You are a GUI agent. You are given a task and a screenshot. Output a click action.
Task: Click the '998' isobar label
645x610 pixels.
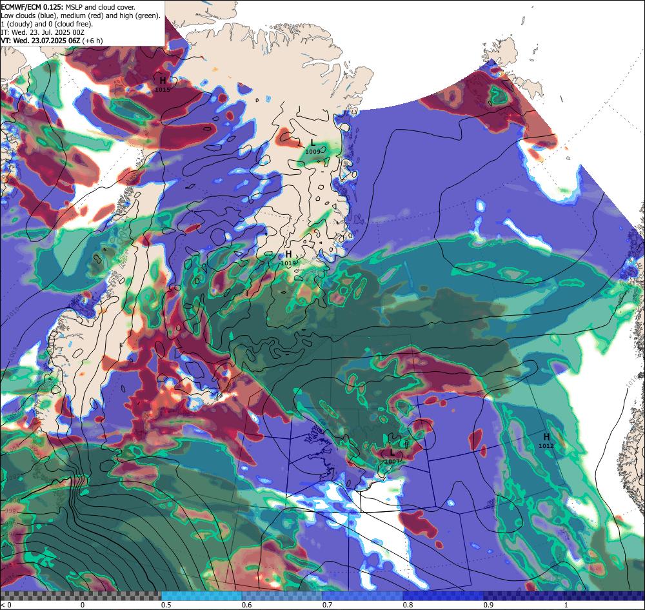coord(10,511)
